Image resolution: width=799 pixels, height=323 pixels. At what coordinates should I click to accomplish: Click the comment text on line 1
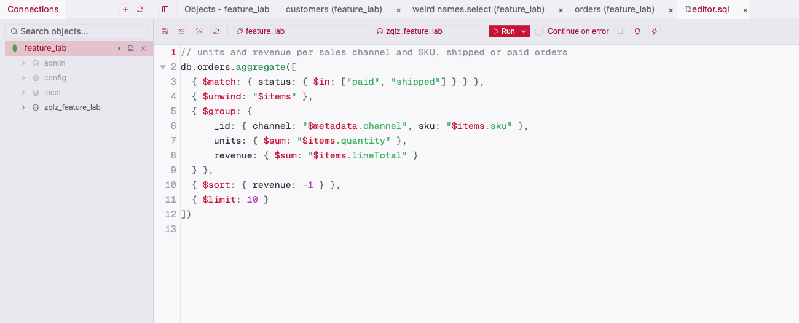coord(374,52)
